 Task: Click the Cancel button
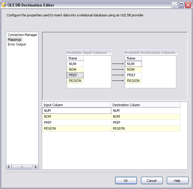coord(152,181)
